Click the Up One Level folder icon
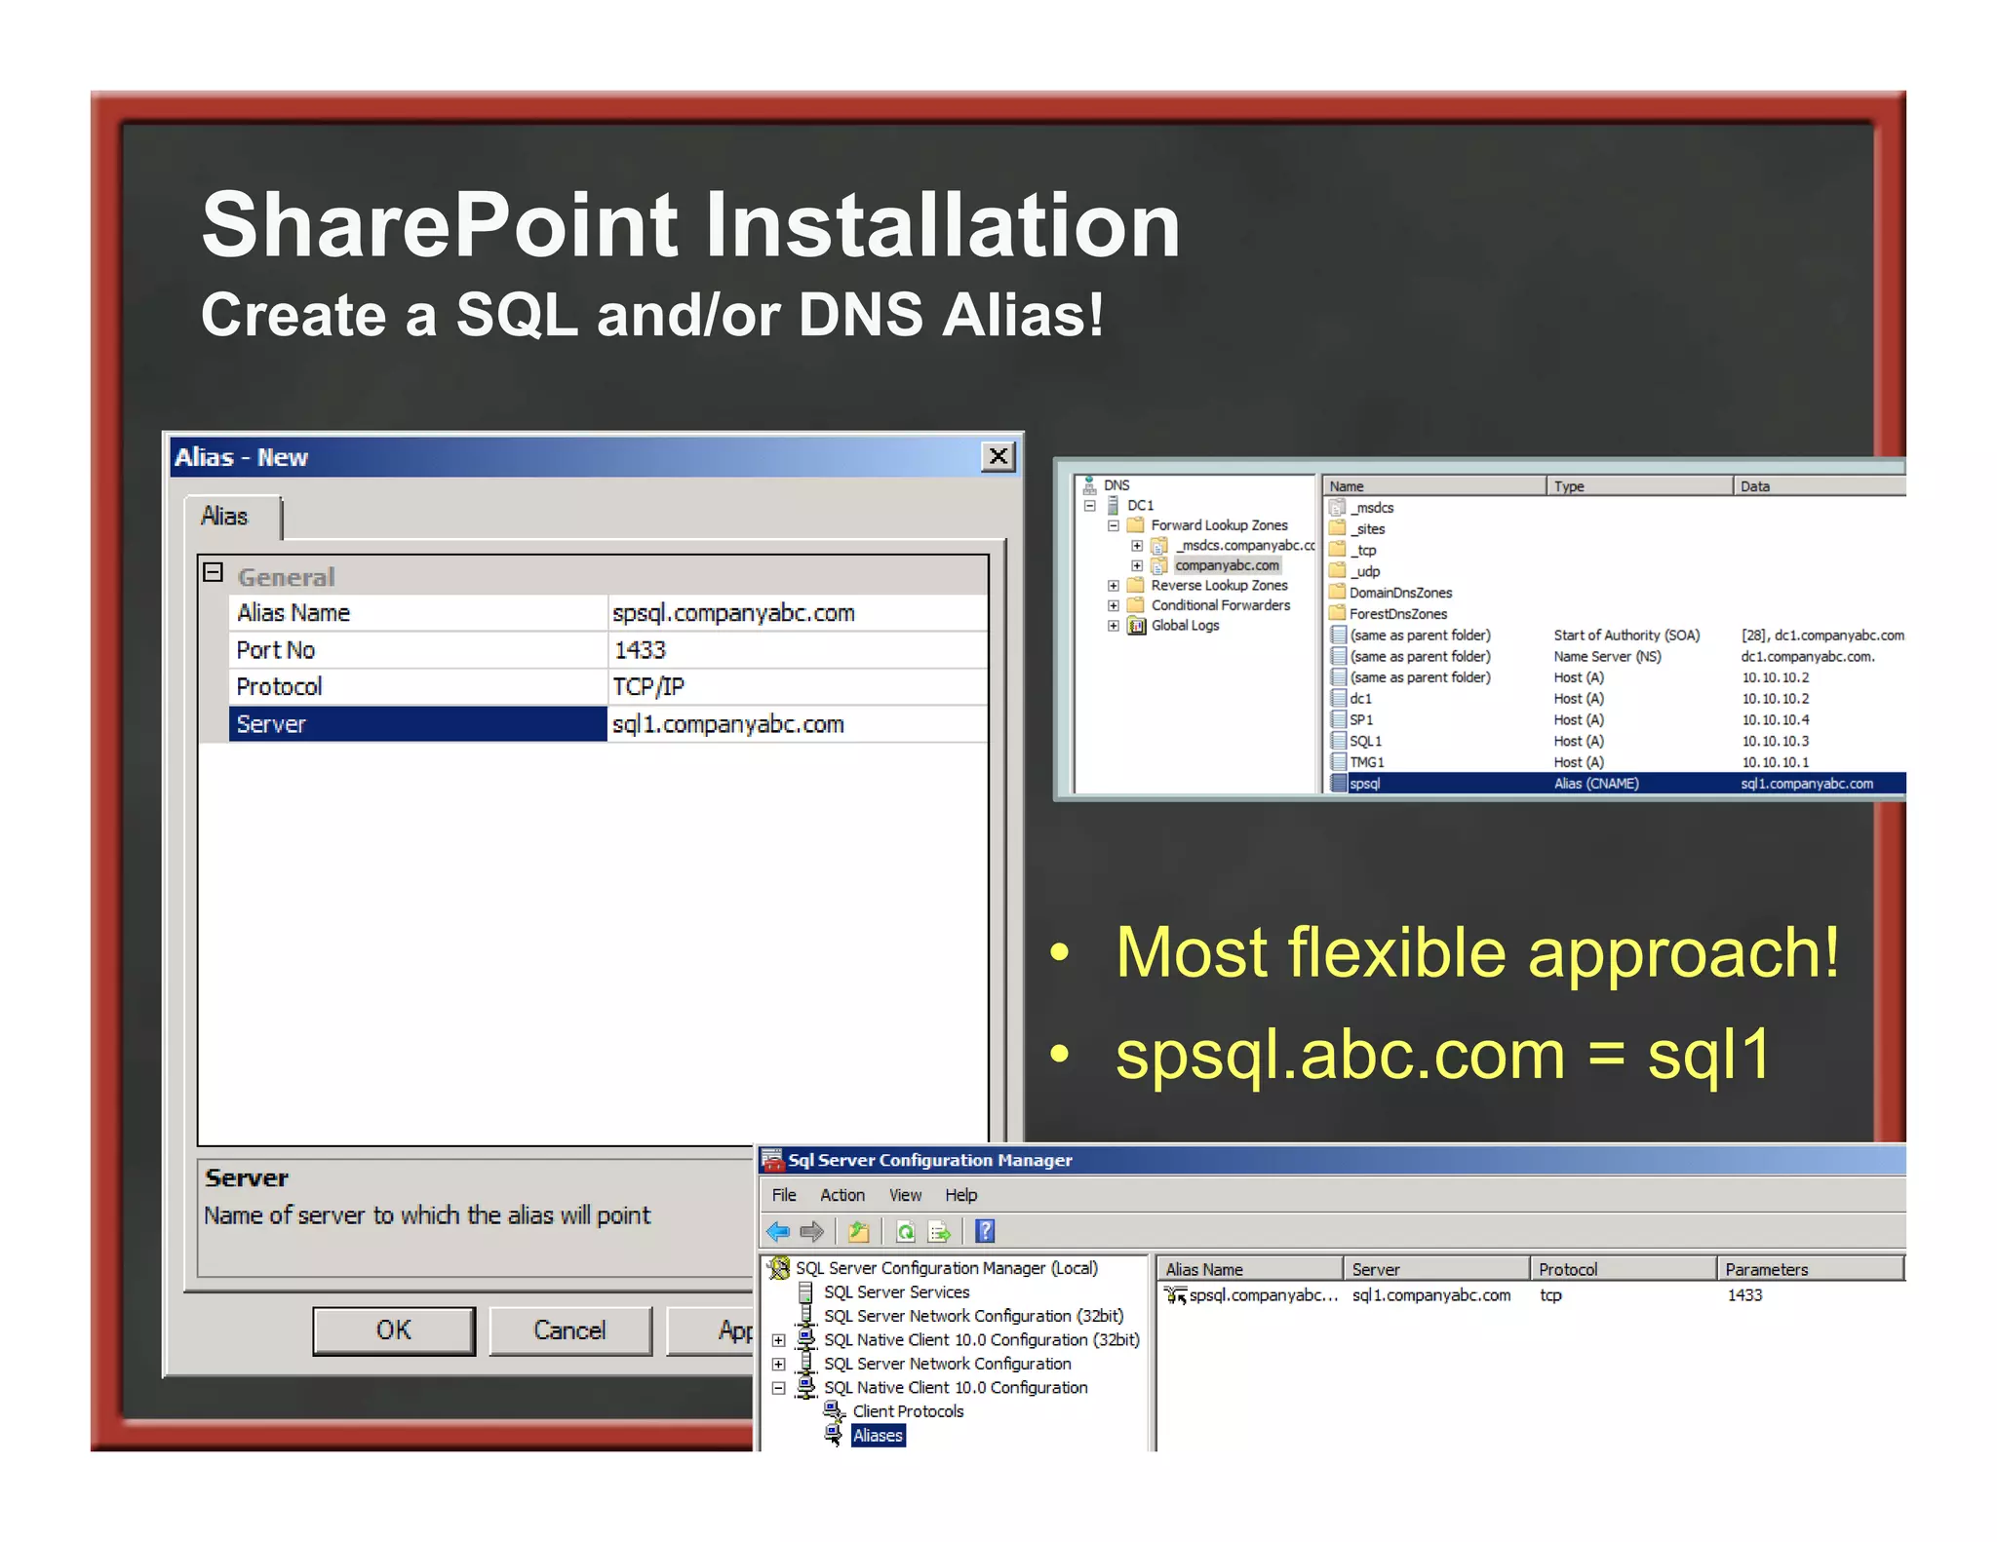 pos(859,1232)
